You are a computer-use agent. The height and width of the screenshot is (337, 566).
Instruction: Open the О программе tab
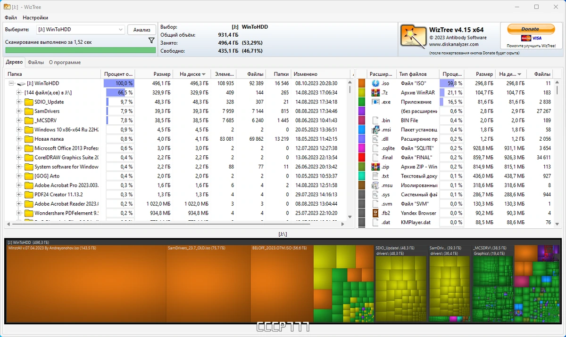coord(65,62)
